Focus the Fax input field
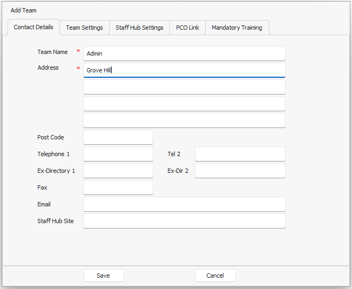The width and height of the screenshot is (352, 289). pyautogui.click(x=118, y=187)
